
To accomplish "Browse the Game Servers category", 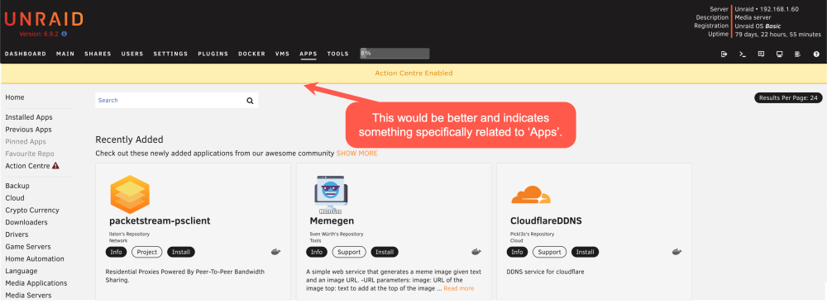I will click(28, 247).
